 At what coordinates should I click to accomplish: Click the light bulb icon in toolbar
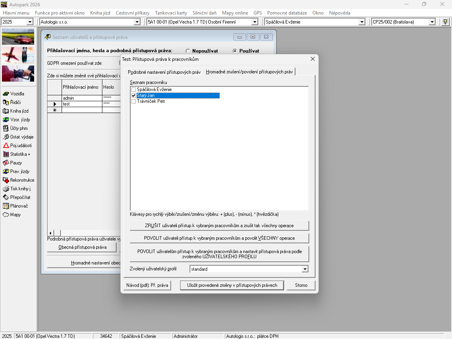[445, 22]
